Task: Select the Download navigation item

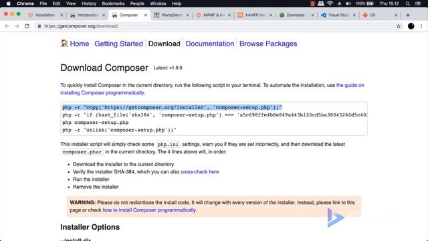Action: (x=165, y=44)
